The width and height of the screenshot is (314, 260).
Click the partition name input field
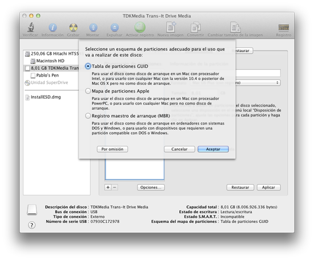click(x=258, y=73)
